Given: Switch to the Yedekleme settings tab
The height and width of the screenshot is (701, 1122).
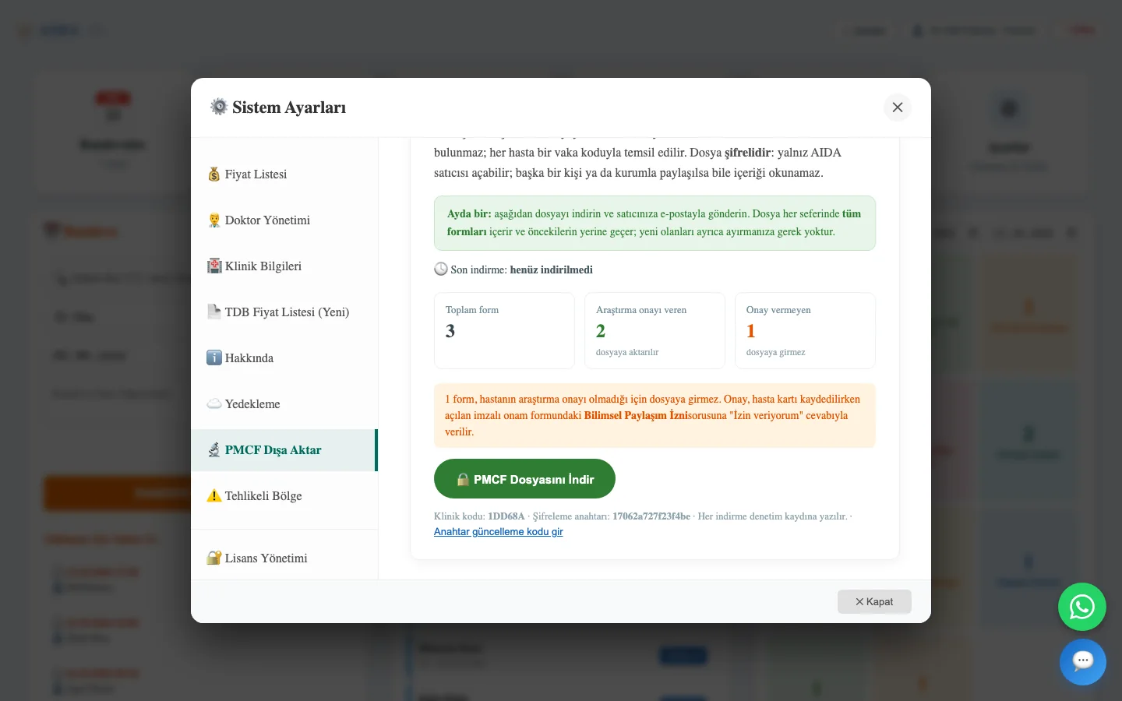Looking at the screenshot, I should pos(284,404).
